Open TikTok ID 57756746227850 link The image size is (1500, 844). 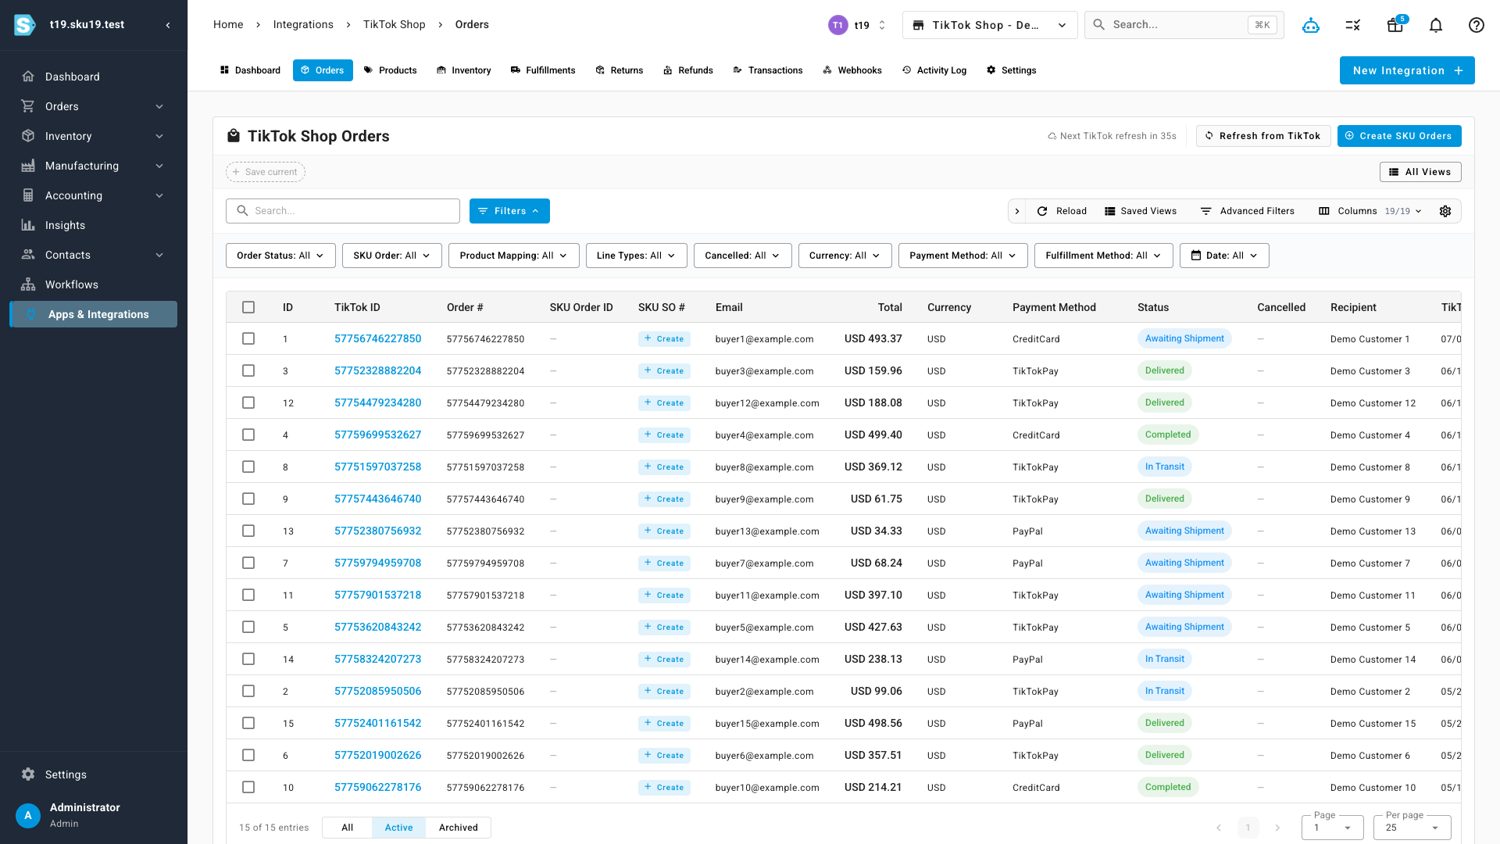[x=378, y=339]
